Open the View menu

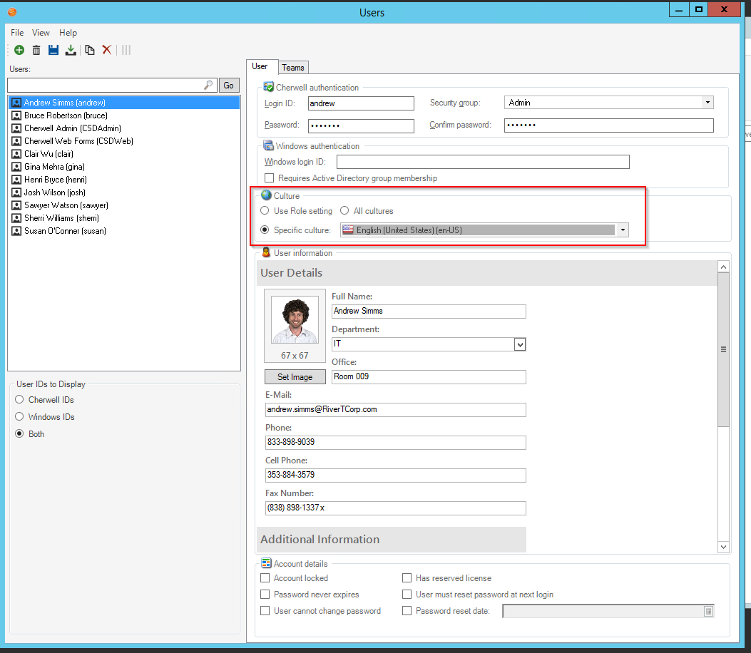pos(41,33)
